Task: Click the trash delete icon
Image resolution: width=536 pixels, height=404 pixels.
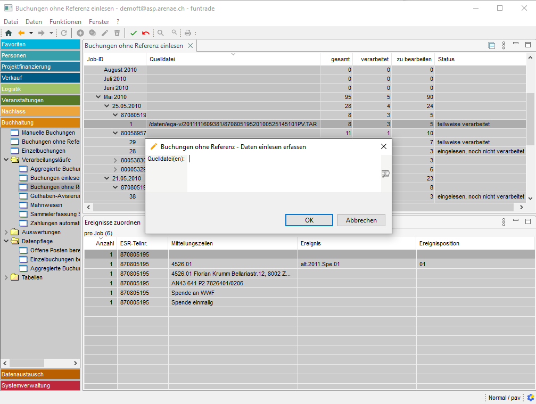Action: [117, 33]
